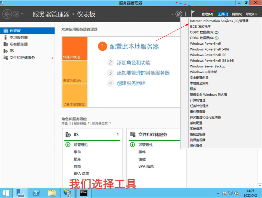Click 可管理性 in the IIS tile

tap(81, 145)
